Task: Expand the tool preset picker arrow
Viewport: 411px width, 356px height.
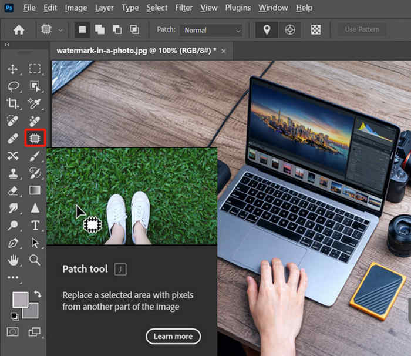Action: point(60,30)
